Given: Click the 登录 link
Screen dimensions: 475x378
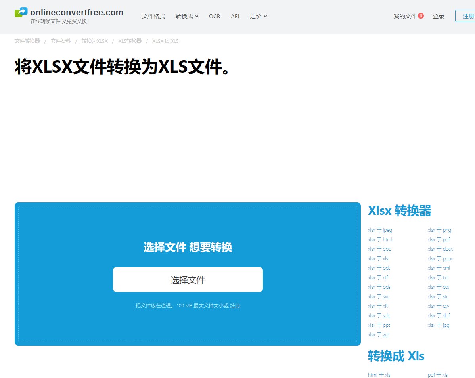Looking at the screenshot, I should coord(439,16).
